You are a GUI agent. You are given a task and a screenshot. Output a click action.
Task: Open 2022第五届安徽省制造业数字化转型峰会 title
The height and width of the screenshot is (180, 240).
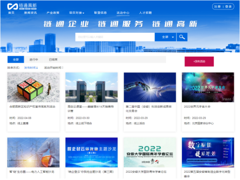[x=207, y=174]
